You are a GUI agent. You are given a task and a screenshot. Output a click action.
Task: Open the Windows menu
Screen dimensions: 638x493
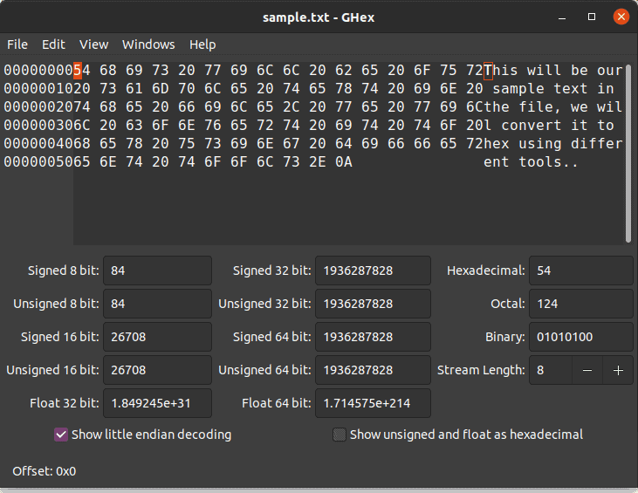pyautogui.click(x=148, y=45)
